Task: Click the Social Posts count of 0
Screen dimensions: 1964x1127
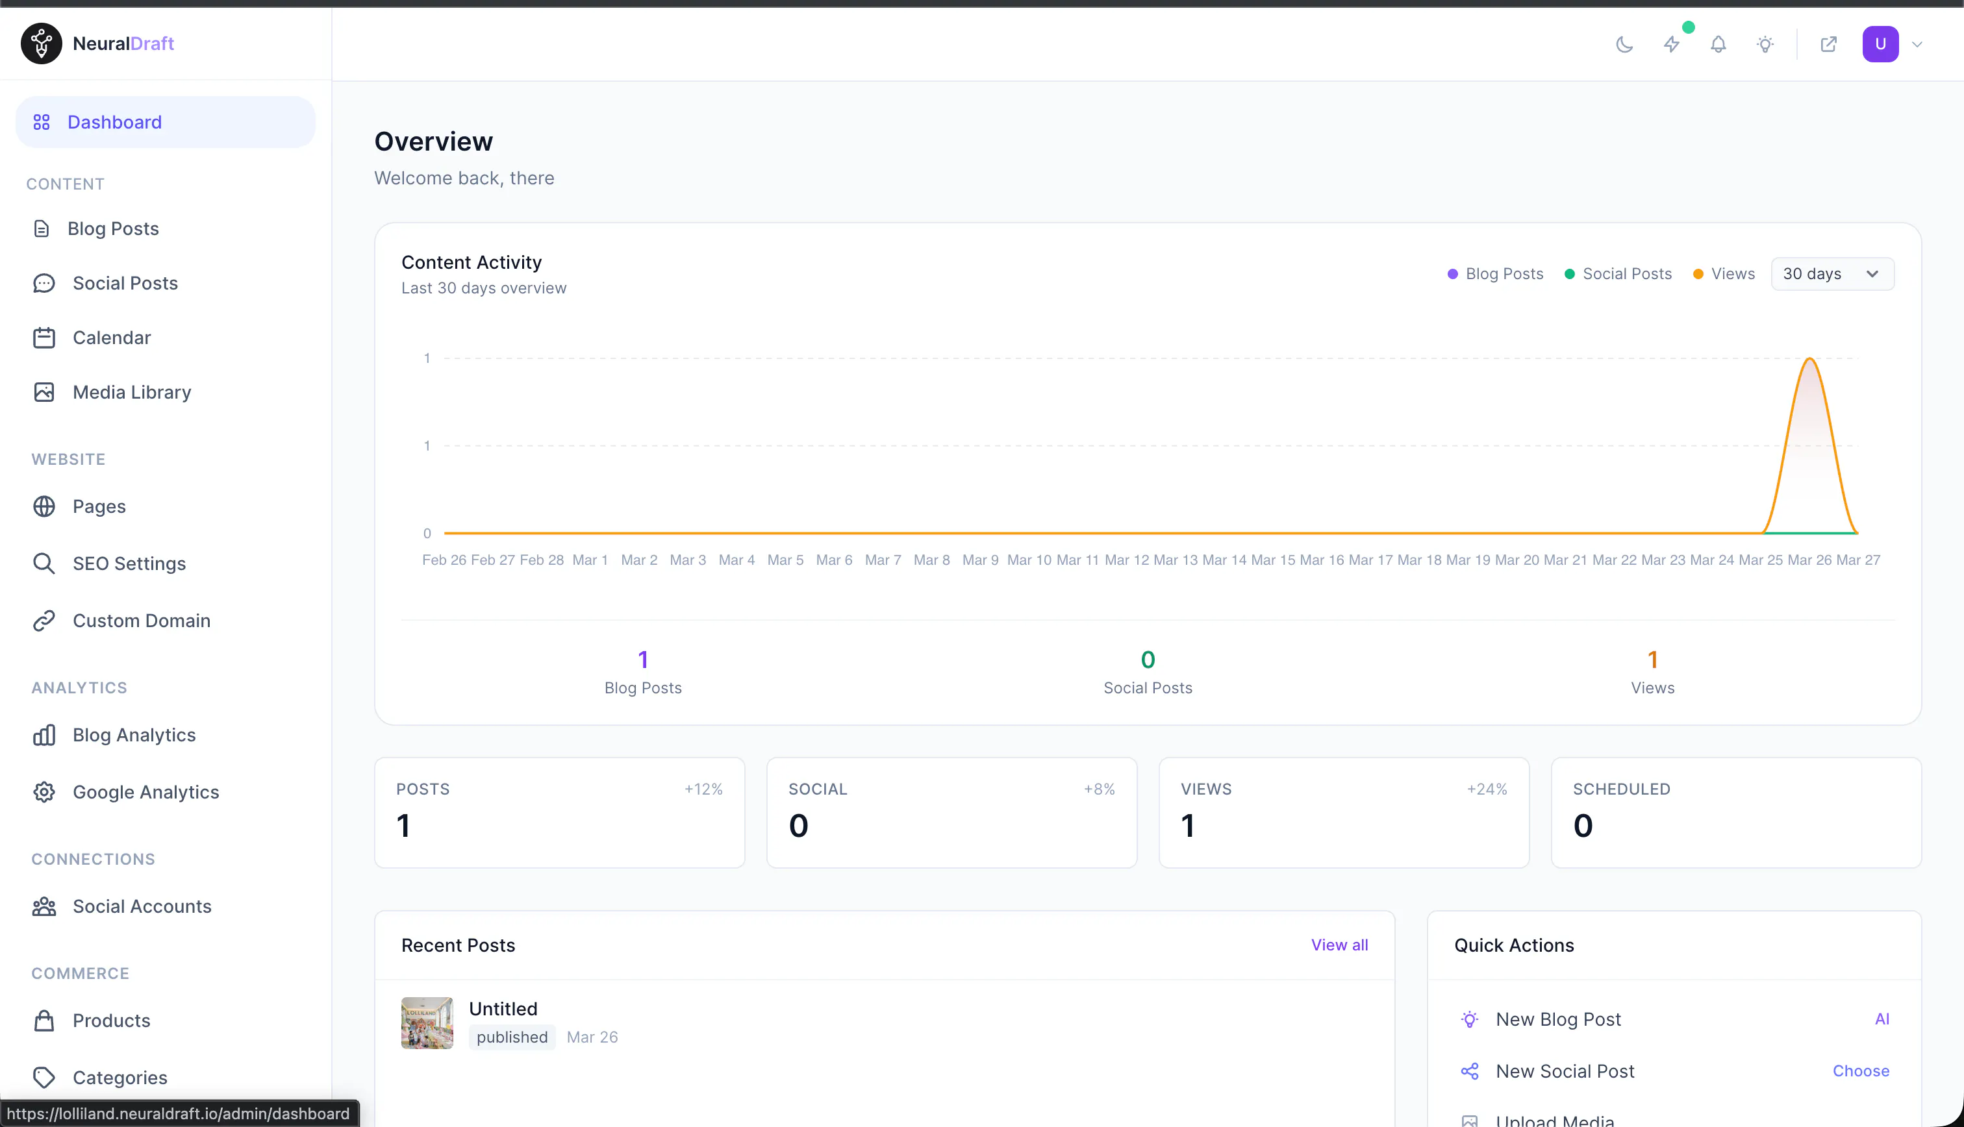Action: (x=1148, y=660)
